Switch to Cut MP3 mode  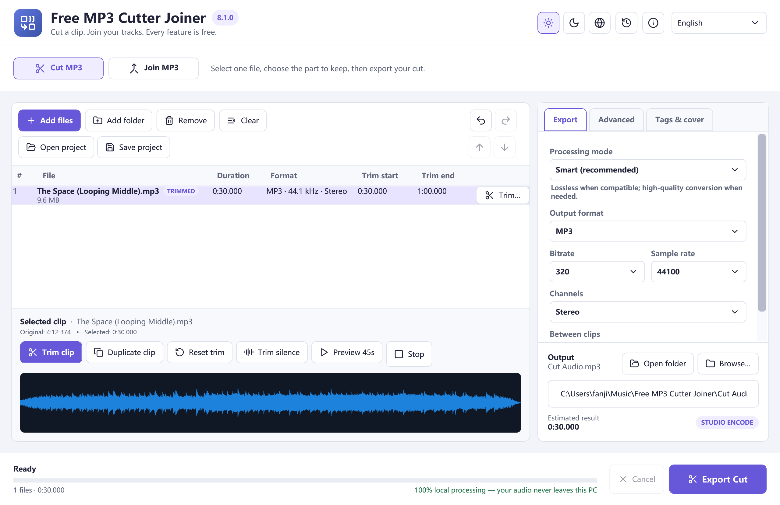coord(58,68)
